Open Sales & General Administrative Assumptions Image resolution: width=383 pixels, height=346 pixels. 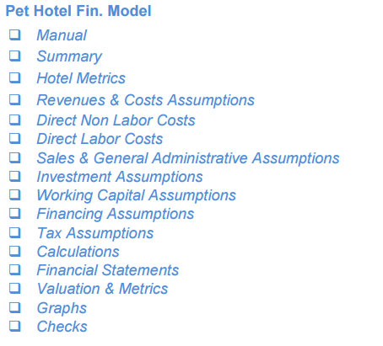(x=188, y=158)
